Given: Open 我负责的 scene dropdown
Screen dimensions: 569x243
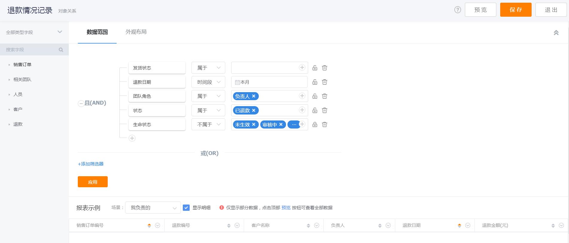Looking at the screenshot, I should pos(153,208).
